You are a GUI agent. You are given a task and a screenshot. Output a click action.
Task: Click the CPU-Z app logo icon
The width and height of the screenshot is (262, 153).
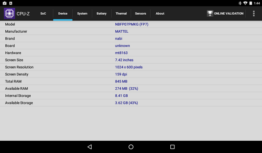pyautogui.click(x=9, y=13)
